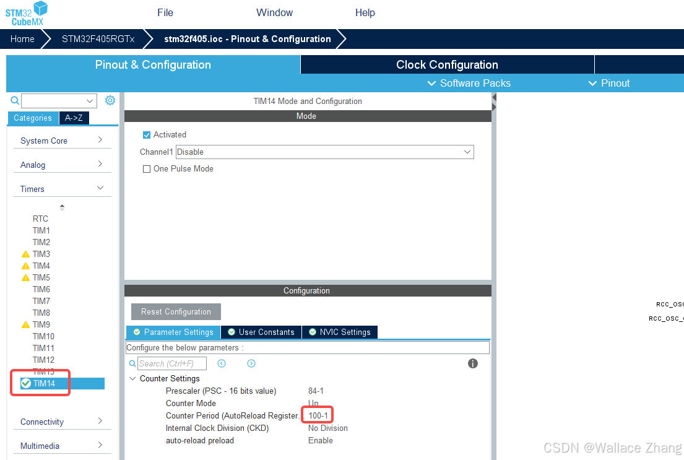Select RTC in the timers list

point(40,219)
